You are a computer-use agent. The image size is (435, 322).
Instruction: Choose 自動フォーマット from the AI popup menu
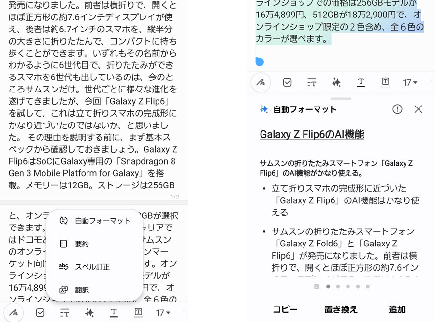(95, 221)
